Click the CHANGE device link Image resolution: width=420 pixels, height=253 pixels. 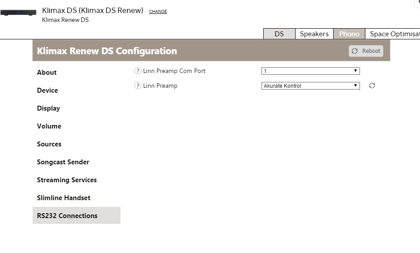point(158,12)
